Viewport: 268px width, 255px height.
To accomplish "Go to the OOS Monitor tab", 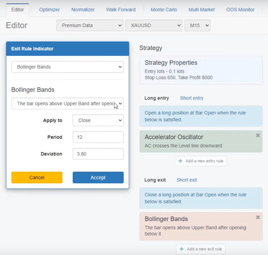I will click(x=240, y=10).
